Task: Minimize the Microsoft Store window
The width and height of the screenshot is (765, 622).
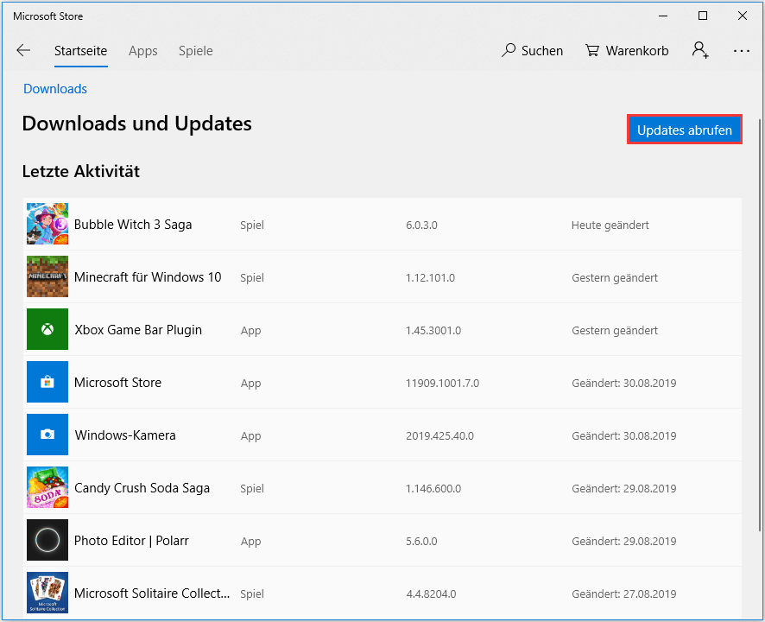Action: coord(663,16)
